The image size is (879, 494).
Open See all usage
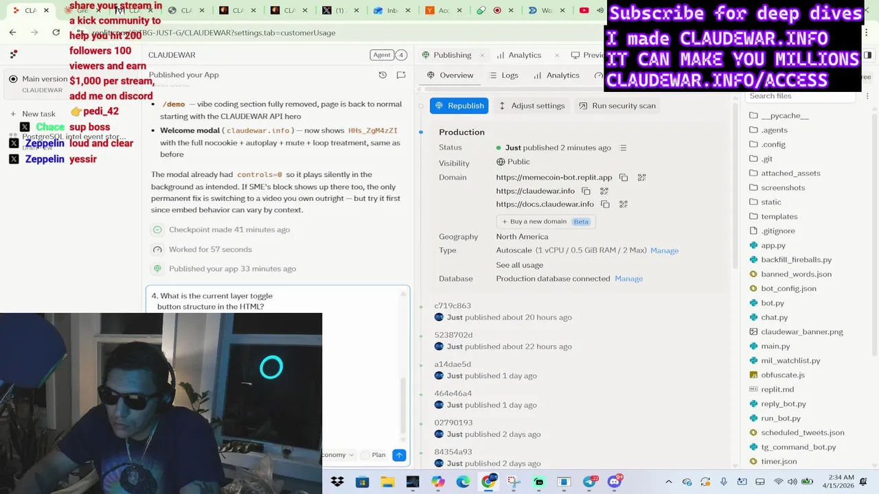pyautogui.click(x=520, y=265)
